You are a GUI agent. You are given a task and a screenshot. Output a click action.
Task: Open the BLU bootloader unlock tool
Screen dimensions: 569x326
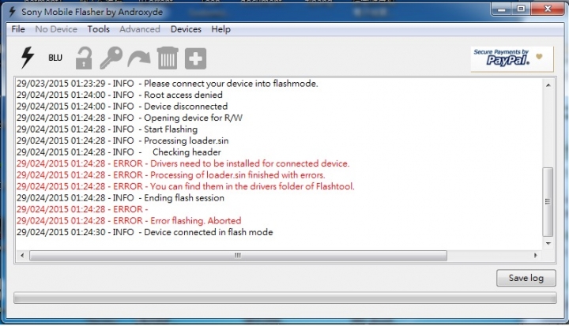click(55, 58)
